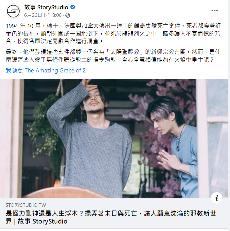230x231 pixels.
Task: Click the headline's second line 界 | 故事 StoryStudio
Action: click(x=37, y=221)
